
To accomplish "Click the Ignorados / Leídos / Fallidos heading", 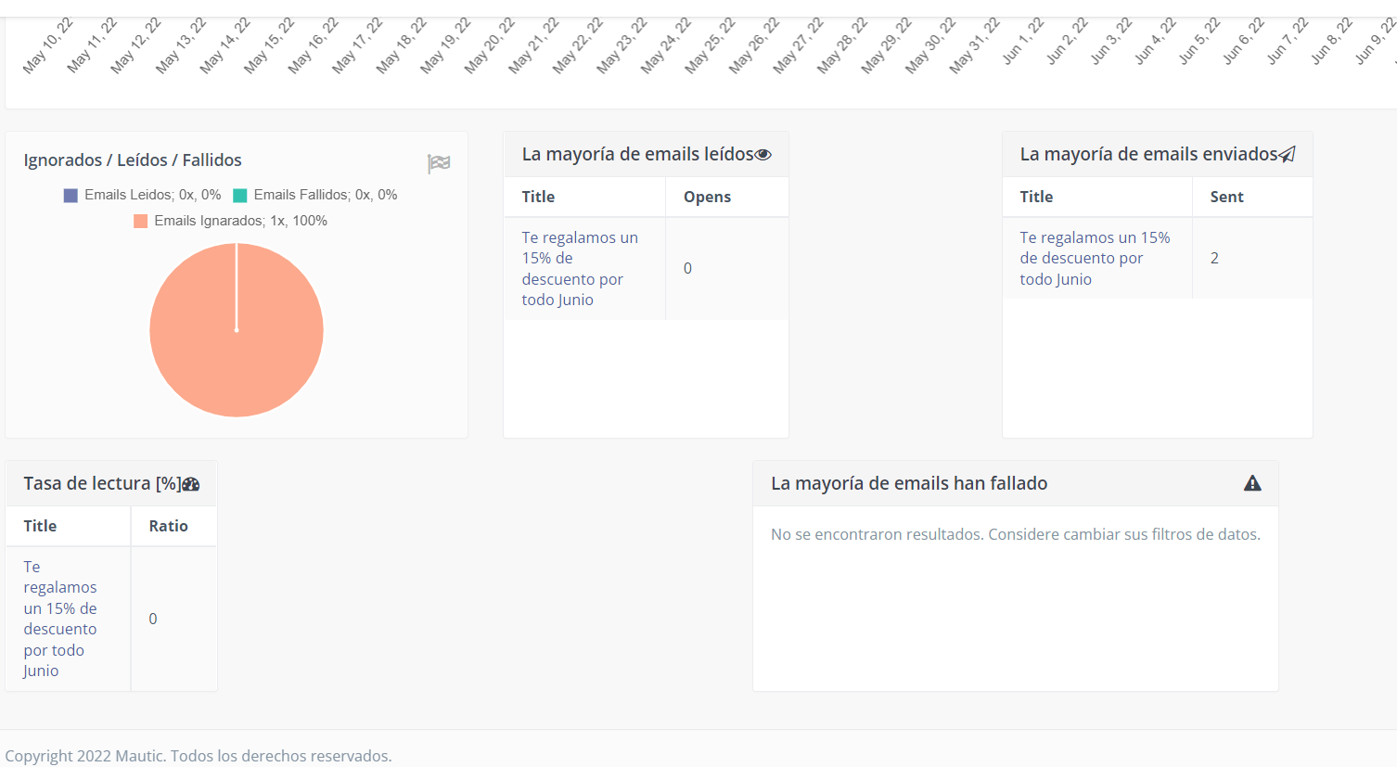I will tap(133, 160).
